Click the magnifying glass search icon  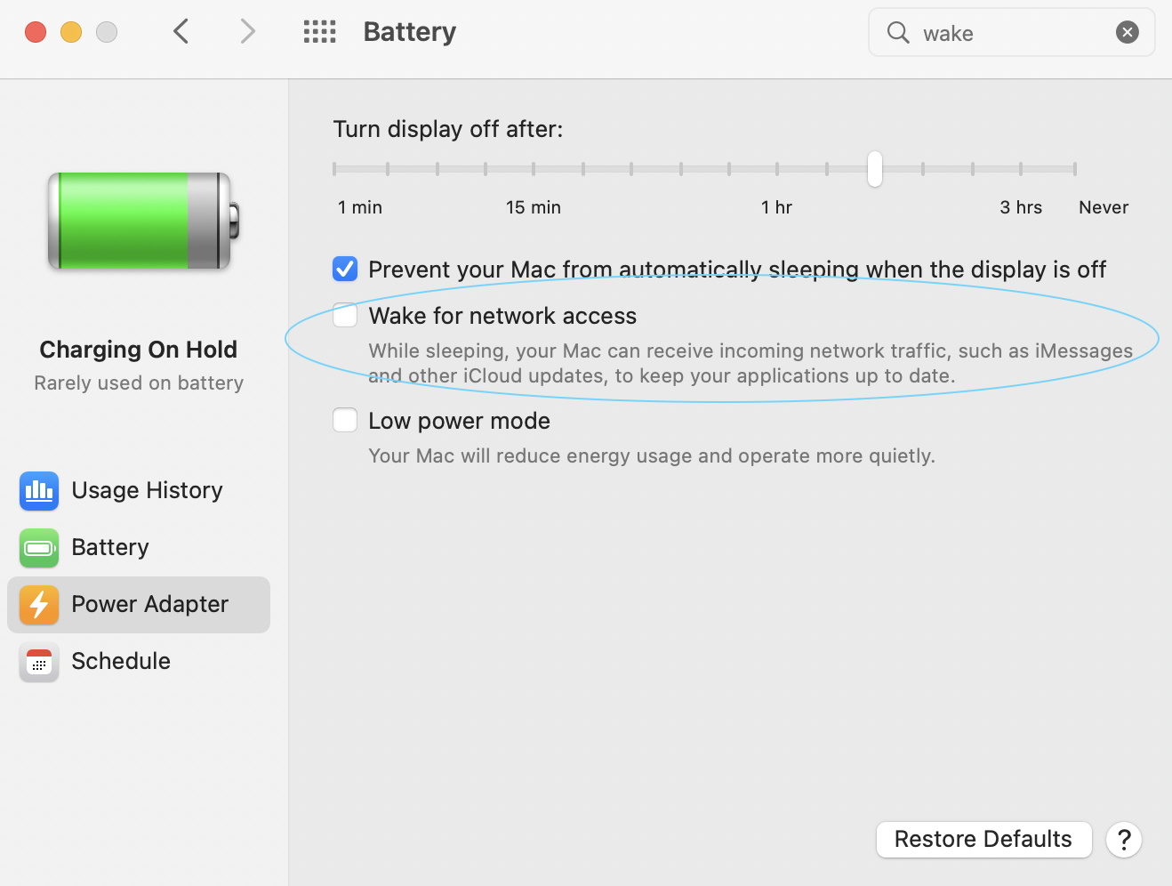click(898, 33)
